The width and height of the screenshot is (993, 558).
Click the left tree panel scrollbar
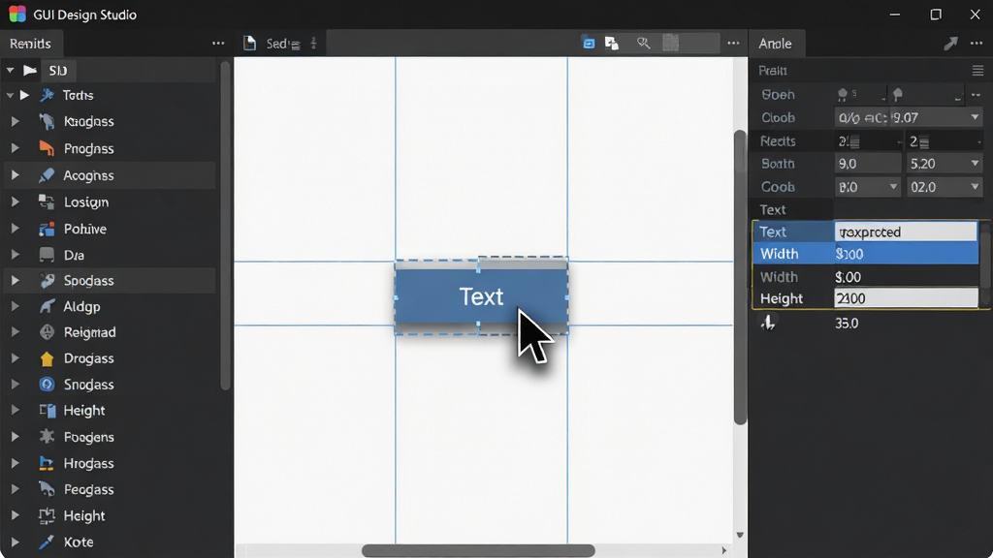tap(225, 226)
